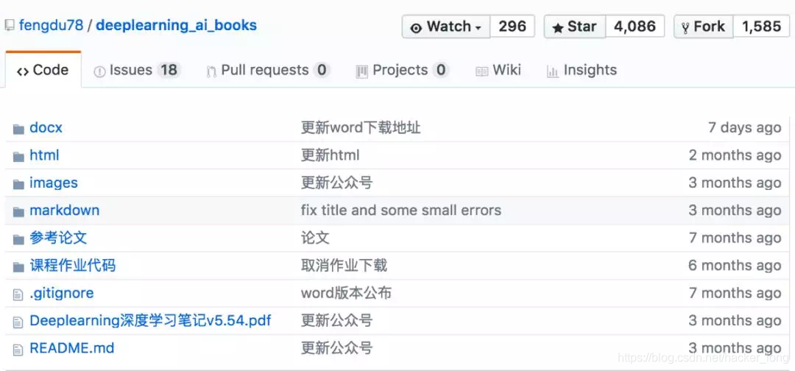Click the Issues tab circle icon
Screen dimensions: 795x371
(x=99, y=71)
